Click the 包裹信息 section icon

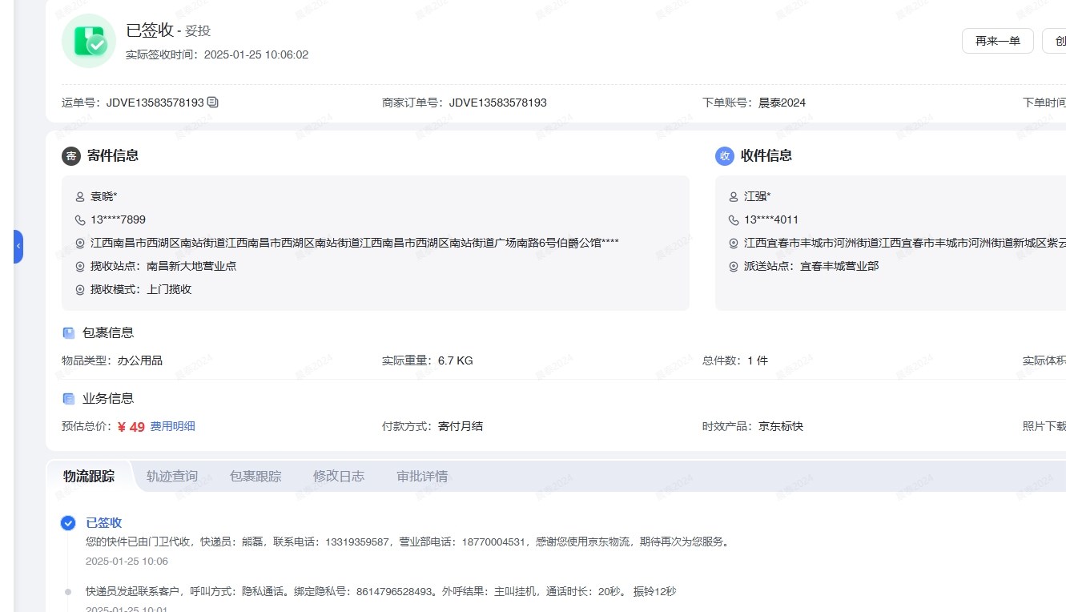point(69,332)
